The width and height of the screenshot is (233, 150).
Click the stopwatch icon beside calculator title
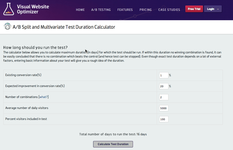pos(7,26)
